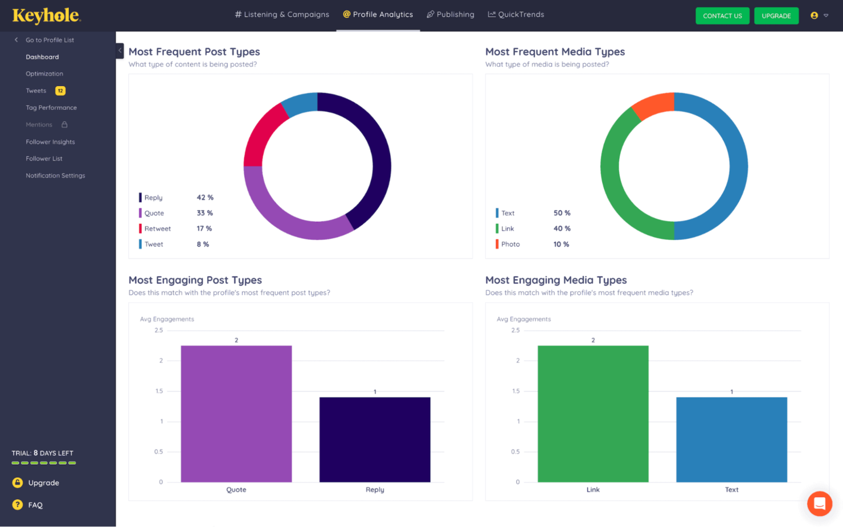Click the lock icon beside Mentions
This screenshot has height=527, width=843.
pos(64,125)
